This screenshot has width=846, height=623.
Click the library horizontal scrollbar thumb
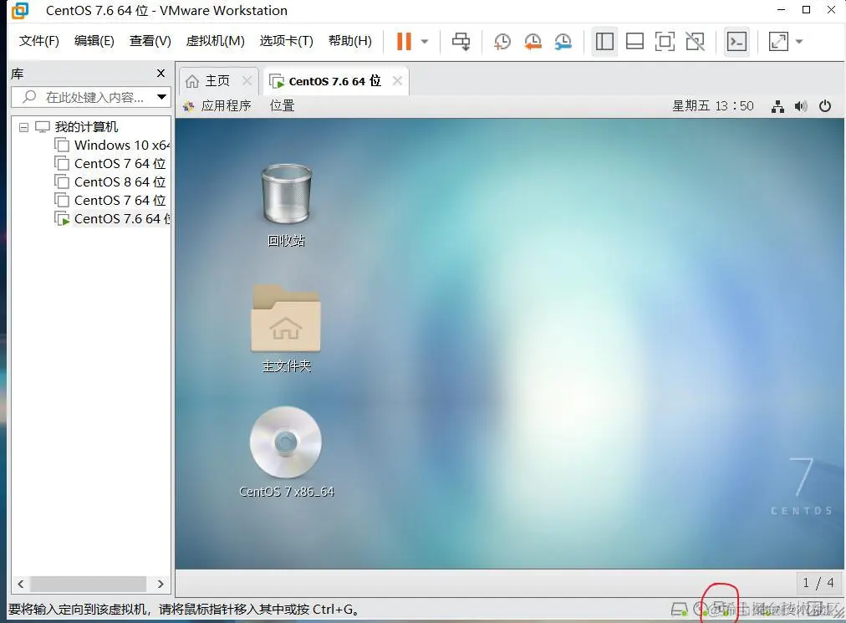pos(88,584)
